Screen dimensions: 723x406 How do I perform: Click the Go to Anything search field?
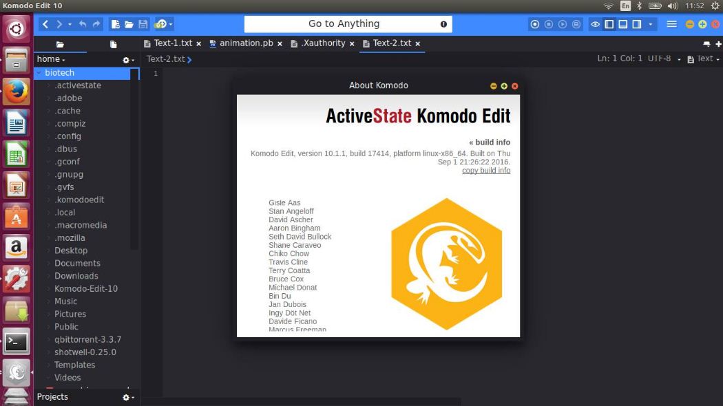[x=348, y=24]
